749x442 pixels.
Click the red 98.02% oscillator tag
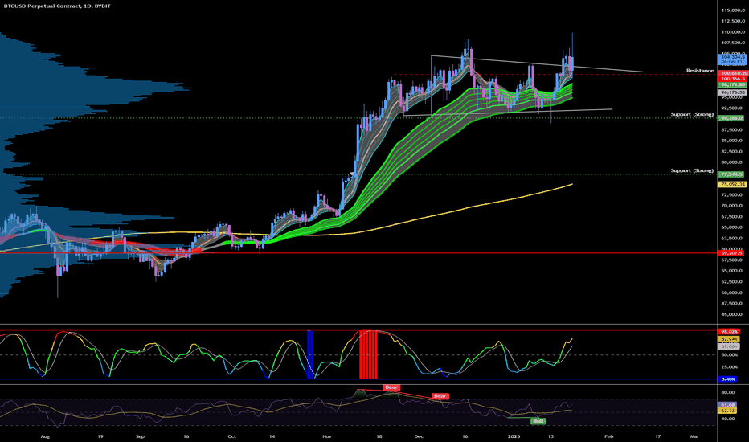click(729, 332)
